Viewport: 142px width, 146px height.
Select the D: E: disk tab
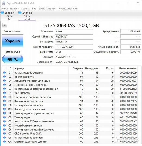(27, 16)
